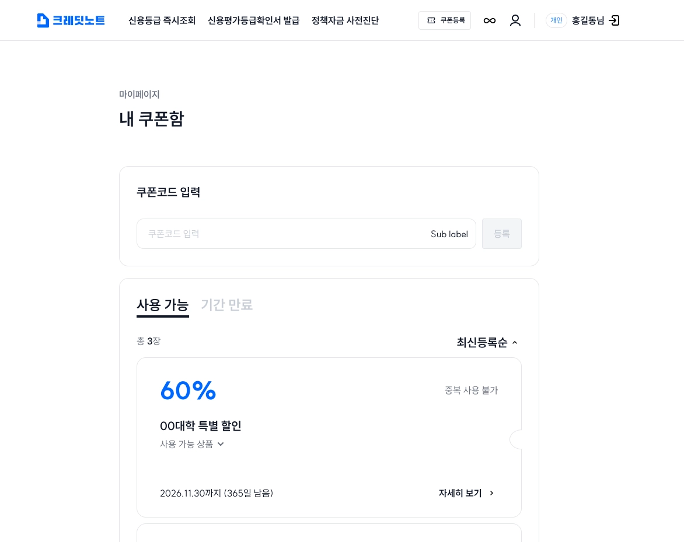Viewport: 684px width, 542px height.
Task: Click the 홍길동님 username
Action: (x=588, y=20)
